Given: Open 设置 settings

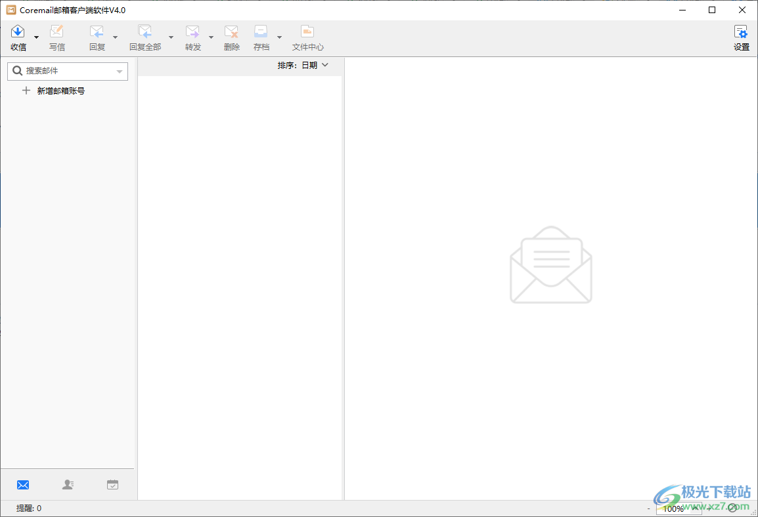Looking at the screenshot, I should (x=741, y=38).
